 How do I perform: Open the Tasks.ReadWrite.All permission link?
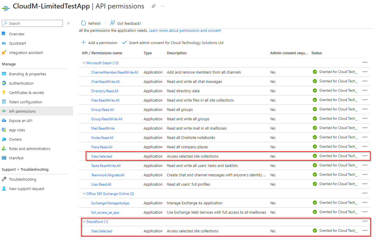point(106,165)
